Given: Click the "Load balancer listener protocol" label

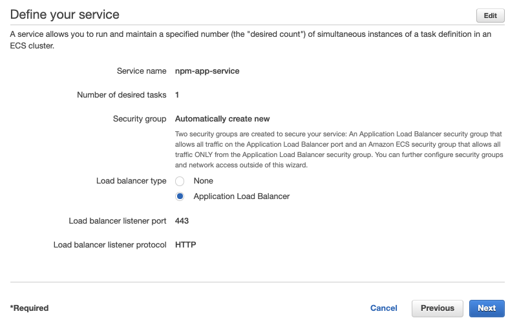Looking at the screenshot, I should 110,244.
